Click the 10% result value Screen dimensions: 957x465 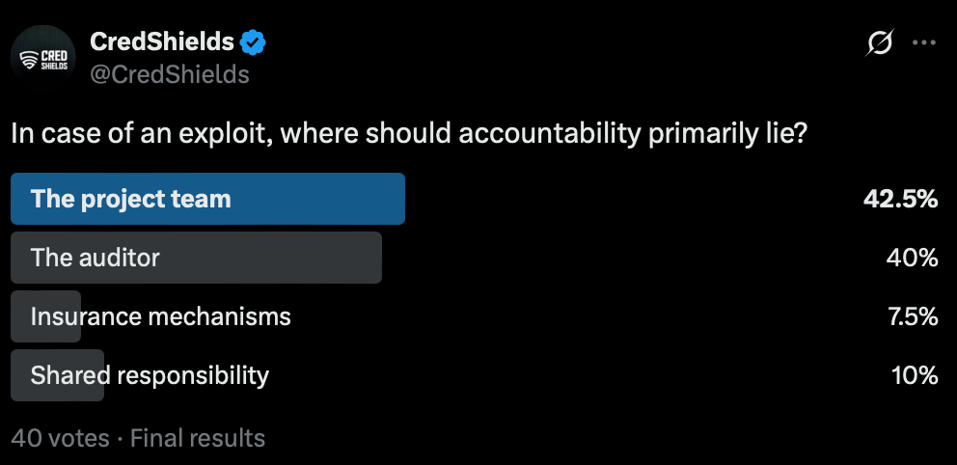(915, 375)
